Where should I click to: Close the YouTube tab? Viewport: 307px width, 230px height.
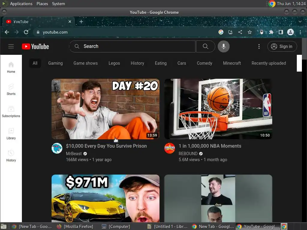pyautogui.click(x=70, y=22)
